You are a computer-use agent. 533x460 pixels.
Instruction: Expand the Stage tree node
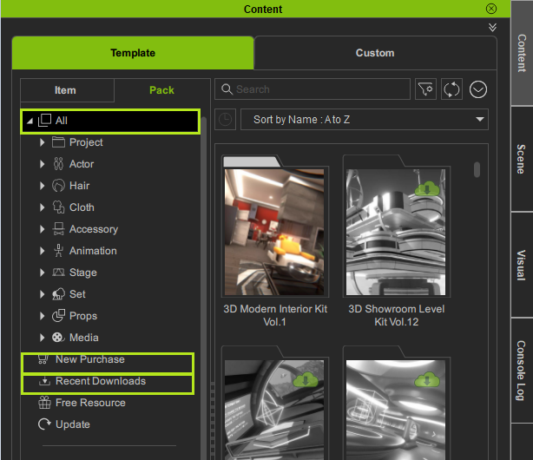click(43, 273)
